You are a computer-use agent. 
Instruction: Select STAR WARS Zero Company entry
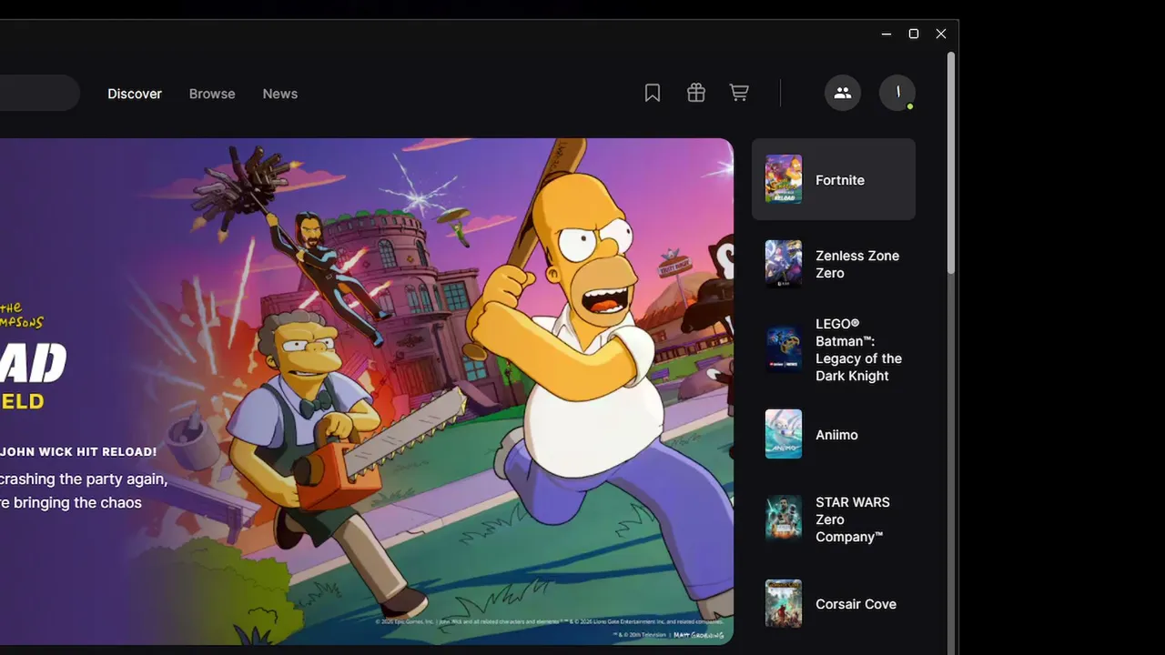point(834,519)
